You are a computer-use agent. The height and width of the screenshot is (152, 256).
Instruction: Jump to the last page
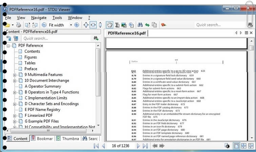(145, 146)
